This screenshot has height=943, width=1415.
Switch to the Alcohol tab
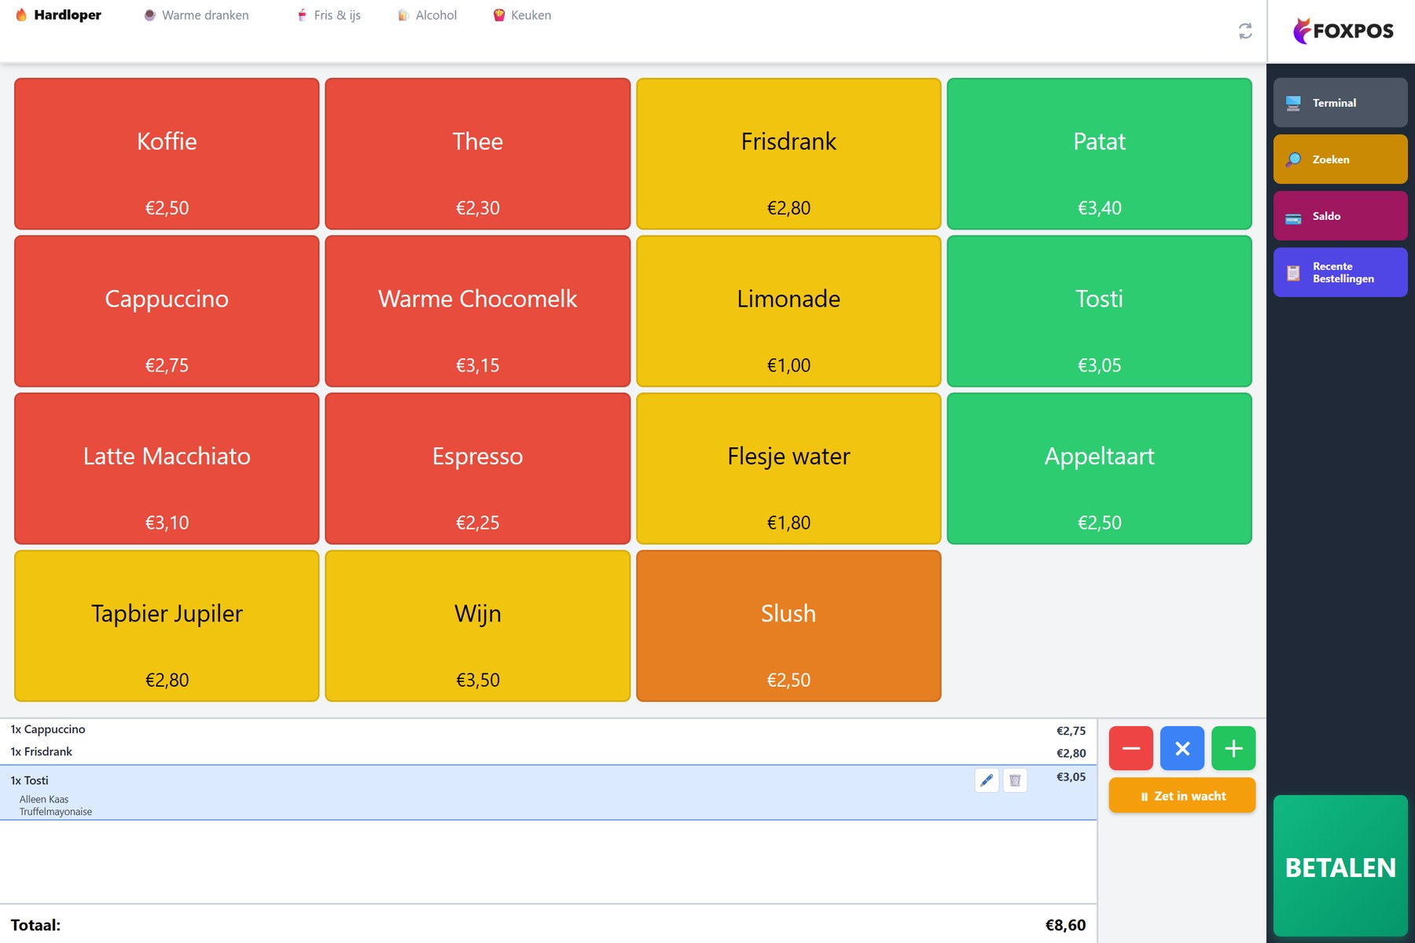[427, 15]
